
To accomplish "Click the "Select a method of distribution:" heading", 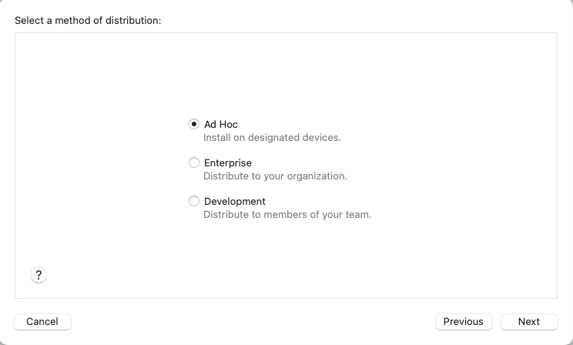I will [x=88, y=20].
